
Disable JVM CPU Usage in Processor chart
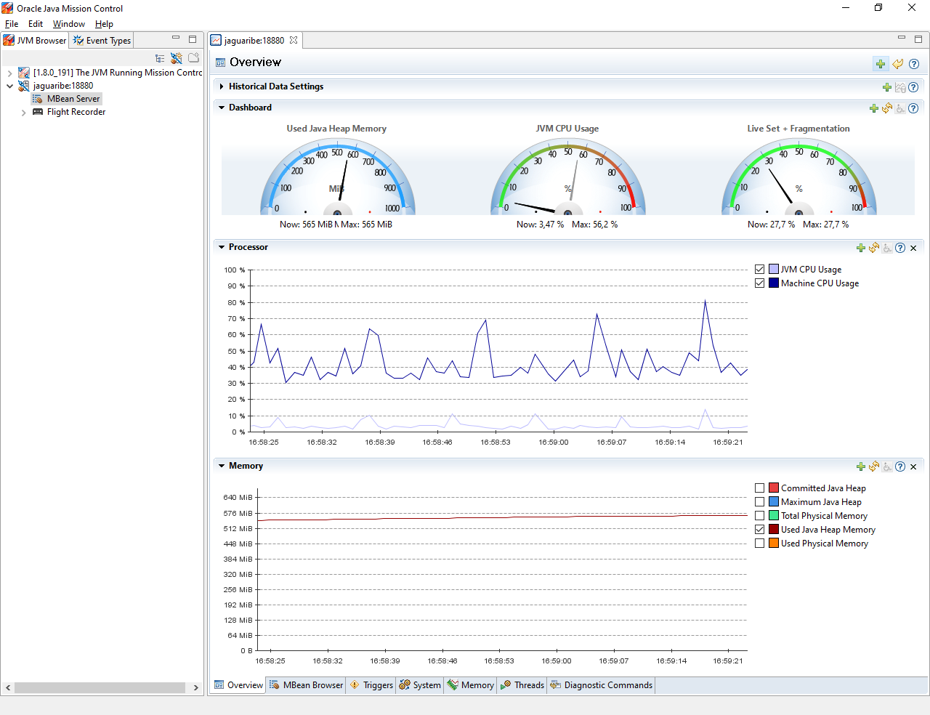click(x=759, y=269)
